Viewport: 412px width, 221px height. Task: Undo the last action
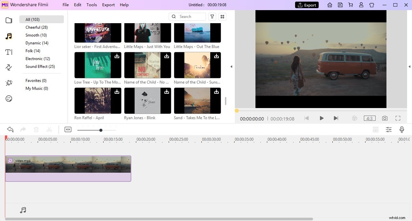pyautogui.click(x=10, y=129)
